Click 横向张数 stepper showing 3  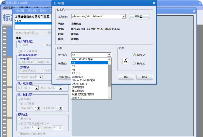(x=39, y=108)
